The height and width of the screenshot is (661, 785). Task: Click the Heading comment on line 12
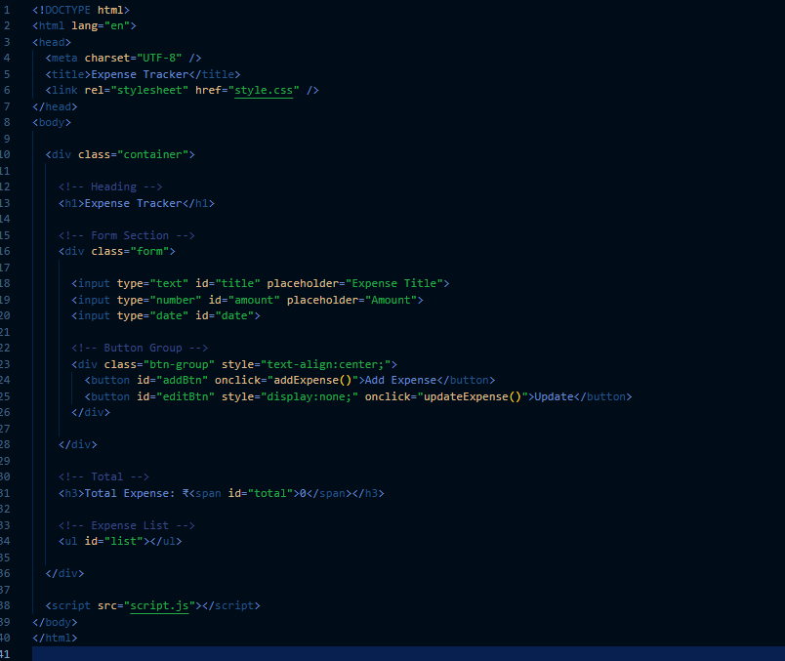110,186
